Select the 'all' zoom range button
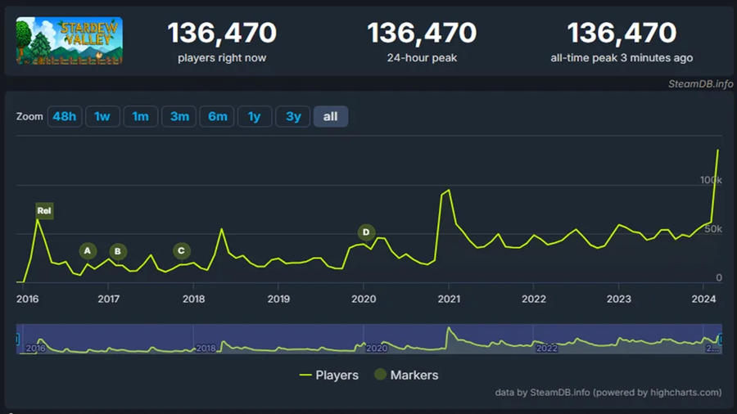Screen dimensions: 737x414 point(331,116)
